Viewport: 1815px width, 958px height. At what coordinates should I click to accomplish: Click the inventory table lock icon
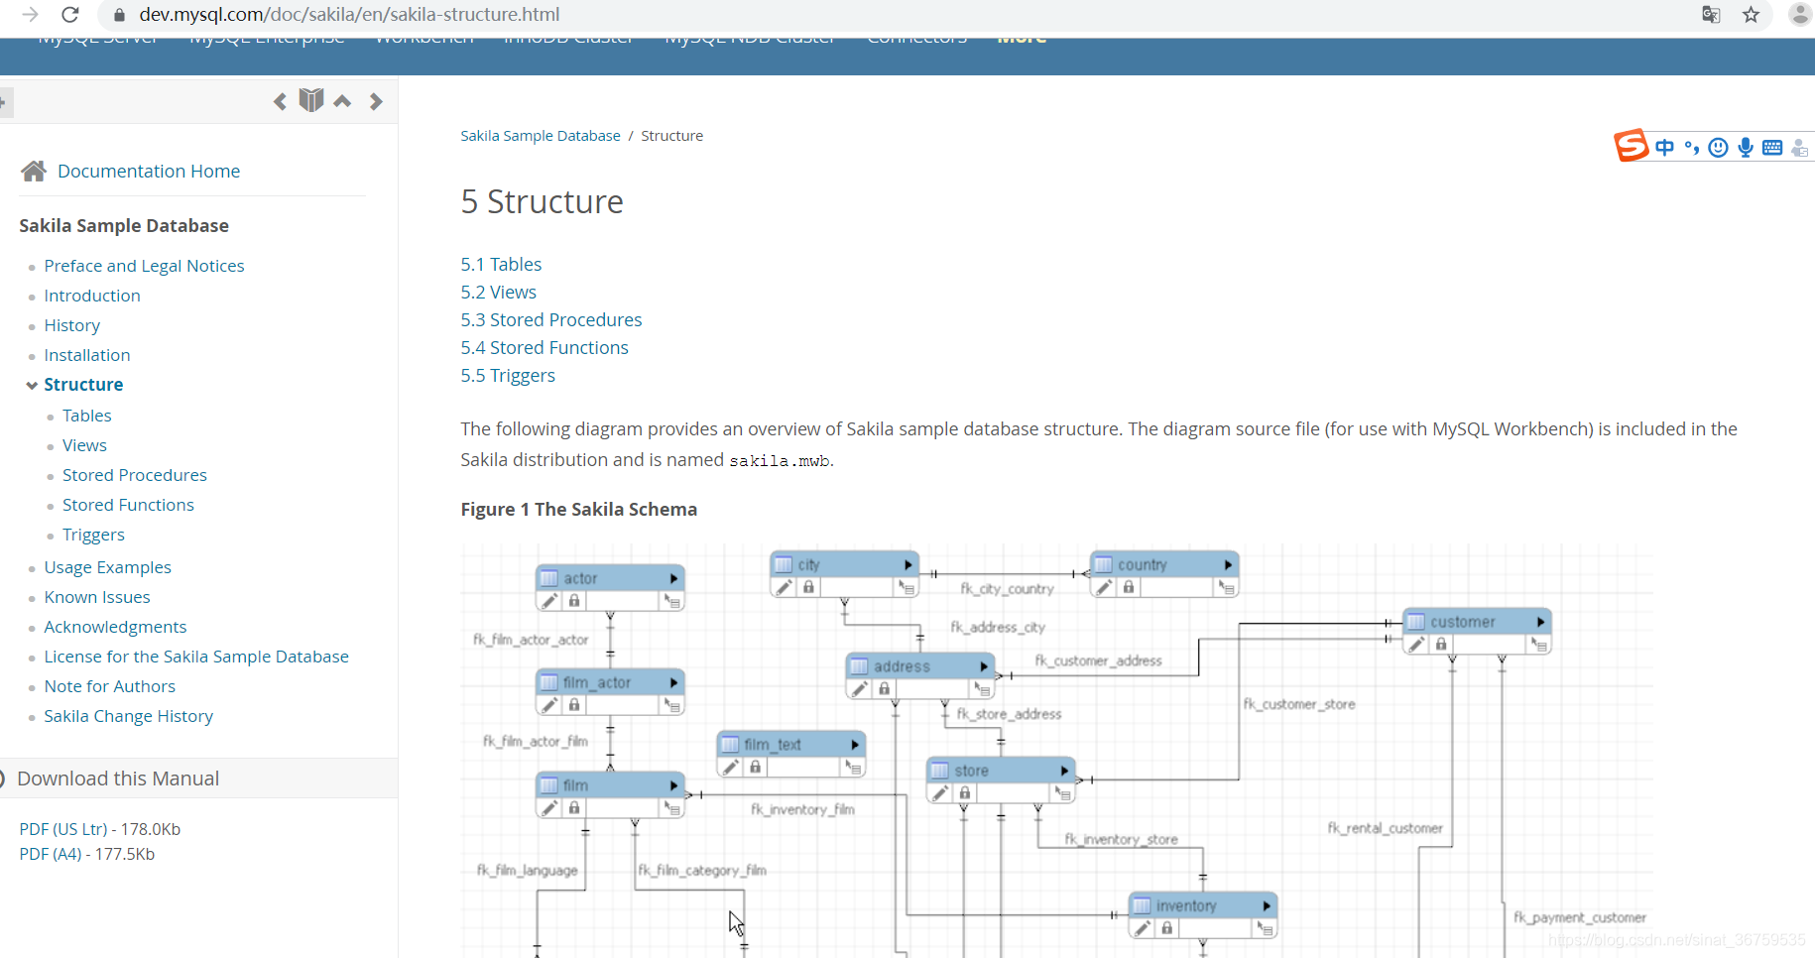pyautogui.click(x=1167, y=928)
